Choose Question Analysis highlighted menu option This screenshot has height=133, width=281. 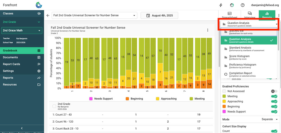249,40
